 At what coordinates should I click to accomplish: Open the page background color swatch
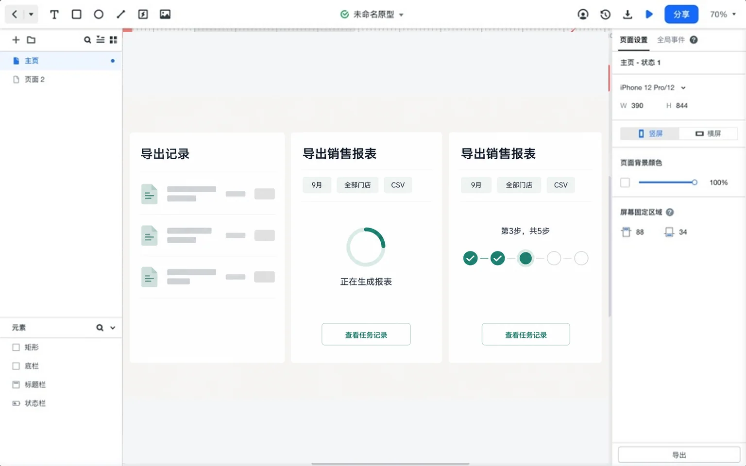(625, 183)
